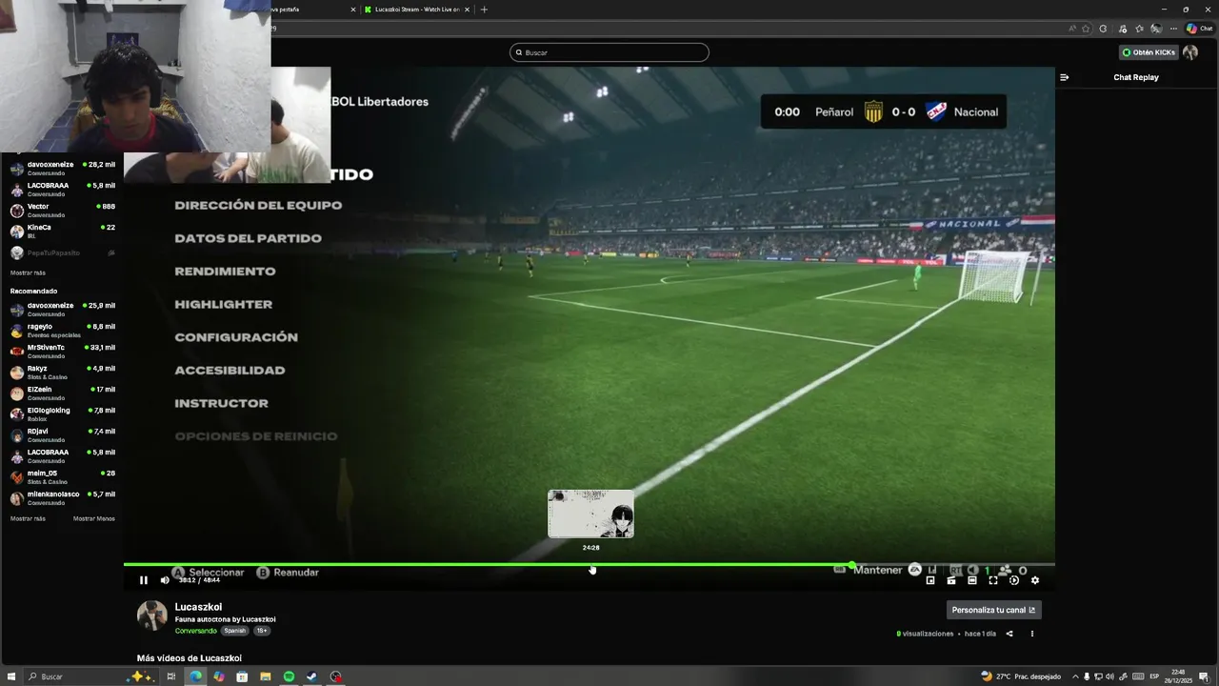This screenshot has width=1219, height=686.
Task: Open the Kick user avatar menu
Action: pyautogui.click(x=1189, y=52)
